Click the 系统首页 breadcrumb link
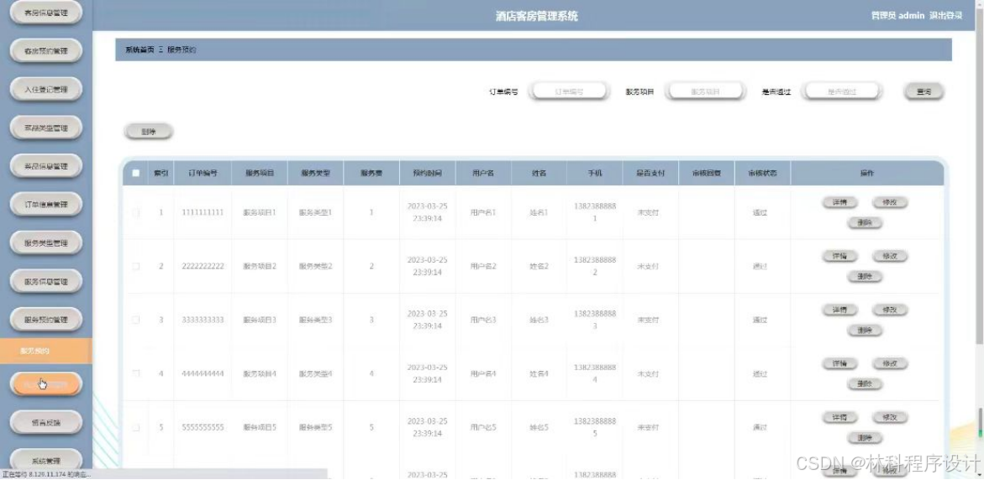 [x=139, y=50]
